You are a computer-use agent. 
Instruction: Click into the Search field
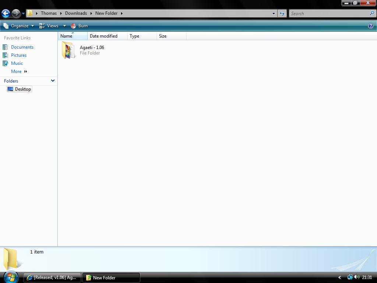point(329,13)
